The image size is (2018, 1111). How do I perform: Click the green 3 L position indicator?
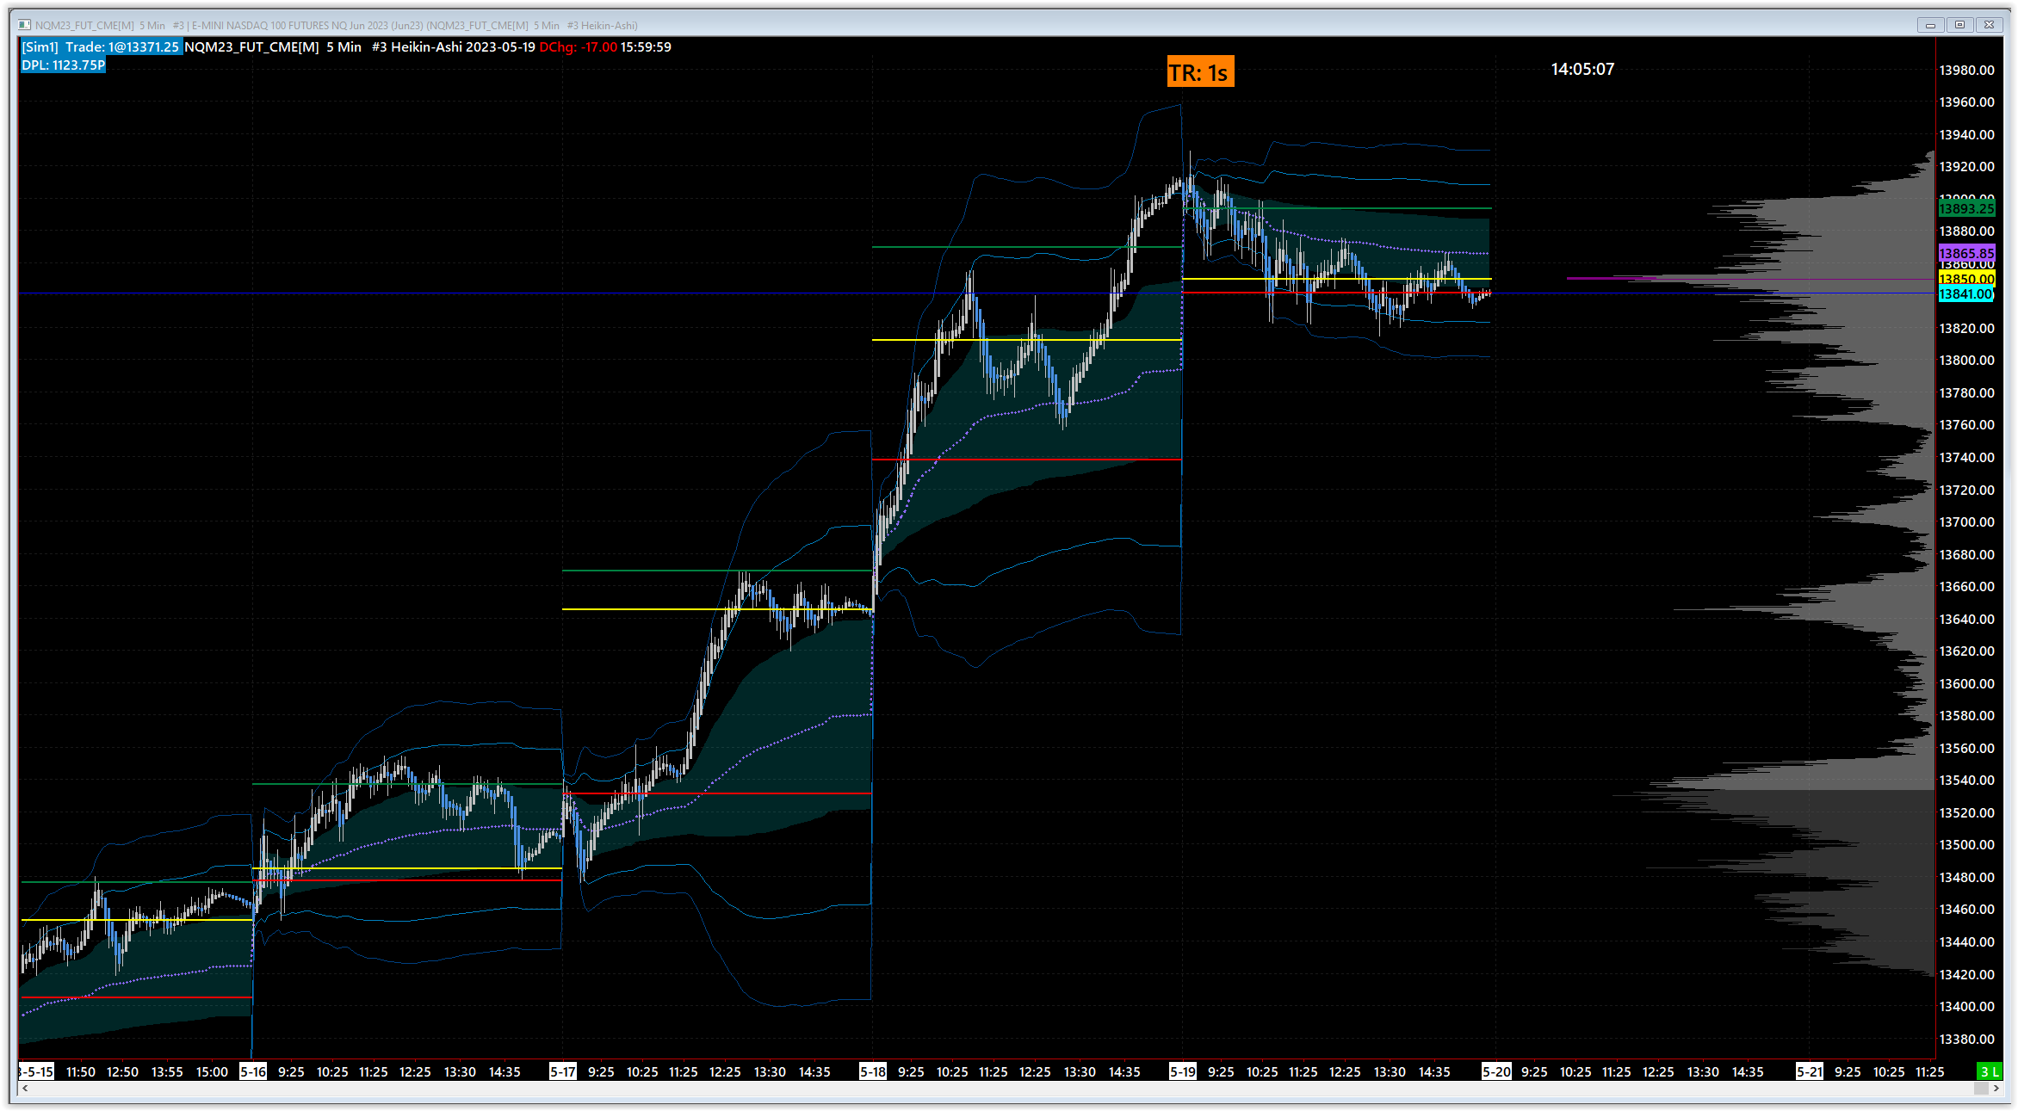click(1990, 1071)
